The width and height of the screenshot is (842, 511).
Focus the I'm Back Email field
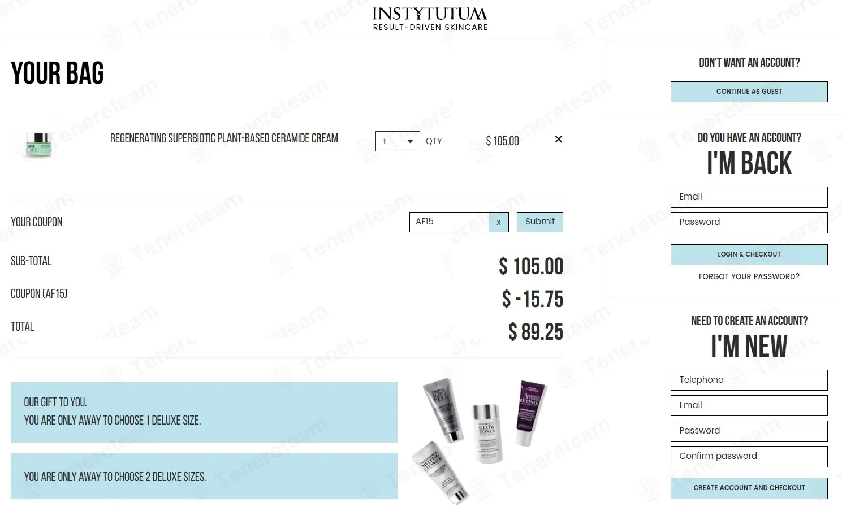[x=749, y=197]
